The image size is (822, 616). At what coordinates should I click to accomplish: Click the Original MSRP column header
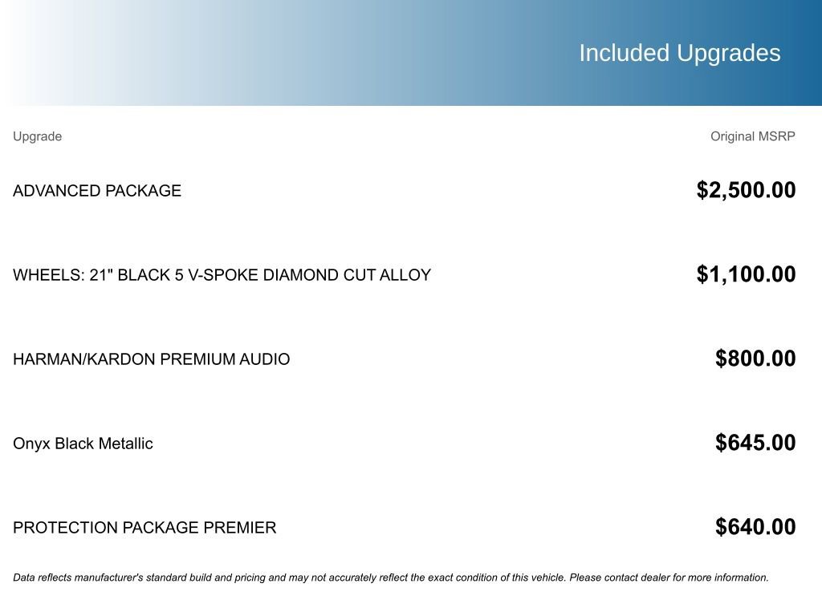click(x=752, y=136)
